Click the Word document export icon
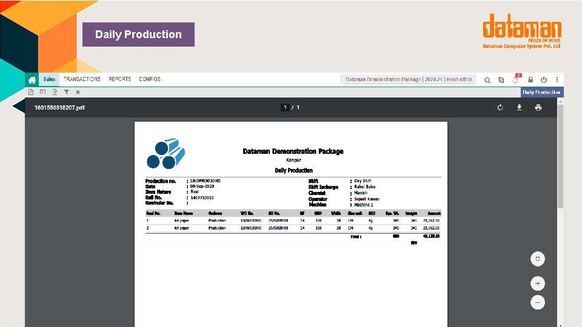The height and width of the screenshot is (327, 582). (x=55, y=92)
